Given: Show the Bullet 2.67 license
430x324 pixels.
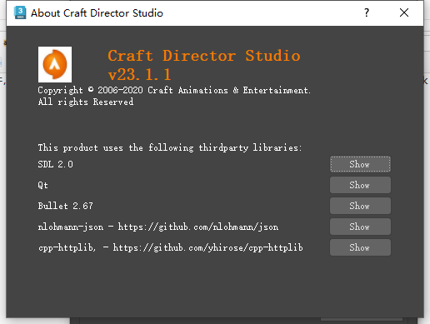Looking at the screenshot, I should point(360,206).
